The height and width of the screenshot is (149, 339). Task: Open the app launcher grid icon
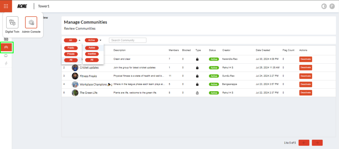coord(6,6)
